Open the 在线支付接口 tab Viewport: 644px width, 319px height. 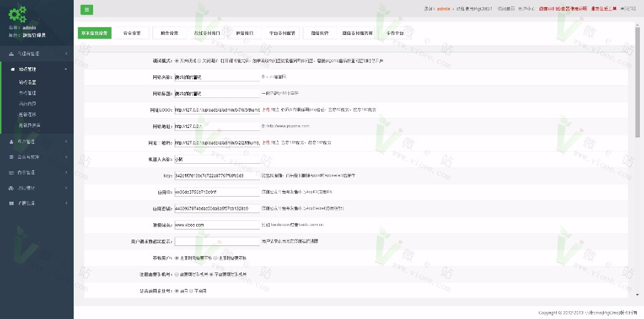tap(207, 33)
